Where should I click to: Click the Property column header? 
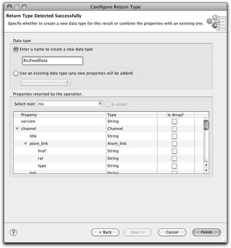tap(60, 115)
